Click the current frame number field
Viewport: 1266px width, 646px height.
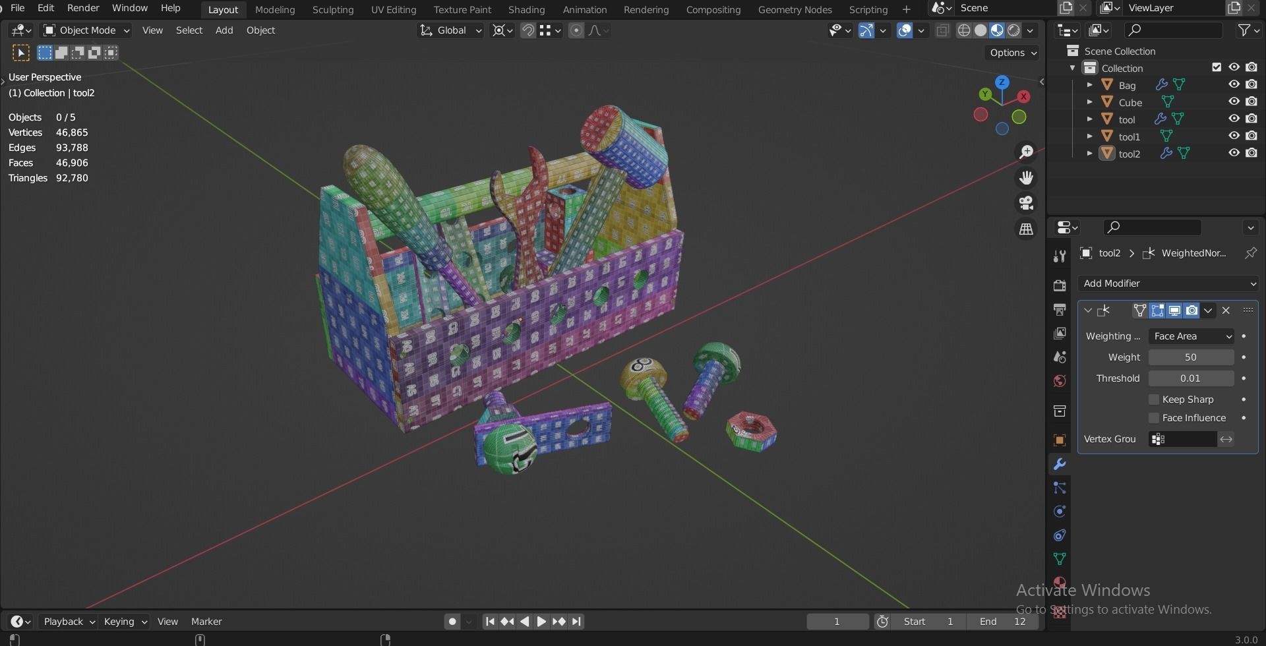coord(837,622)
